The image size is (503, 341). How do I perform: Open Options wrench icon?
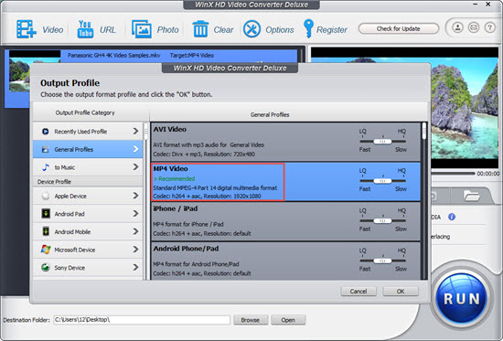point(251,29)
